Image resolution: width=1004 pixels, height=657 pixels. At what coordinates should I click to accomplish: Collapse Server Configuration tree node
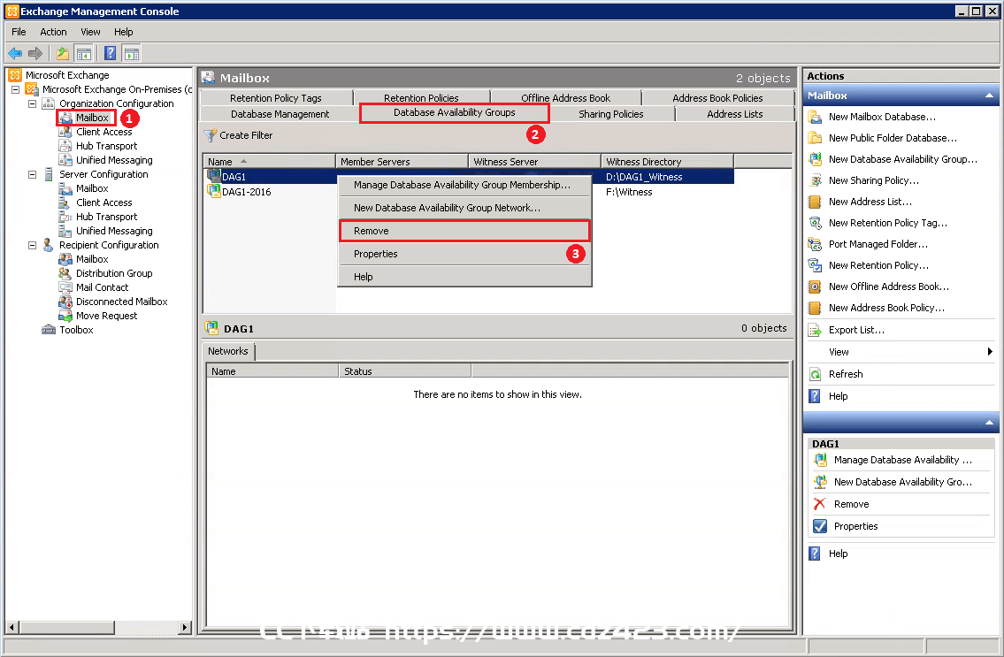click(x=32, y=174)
